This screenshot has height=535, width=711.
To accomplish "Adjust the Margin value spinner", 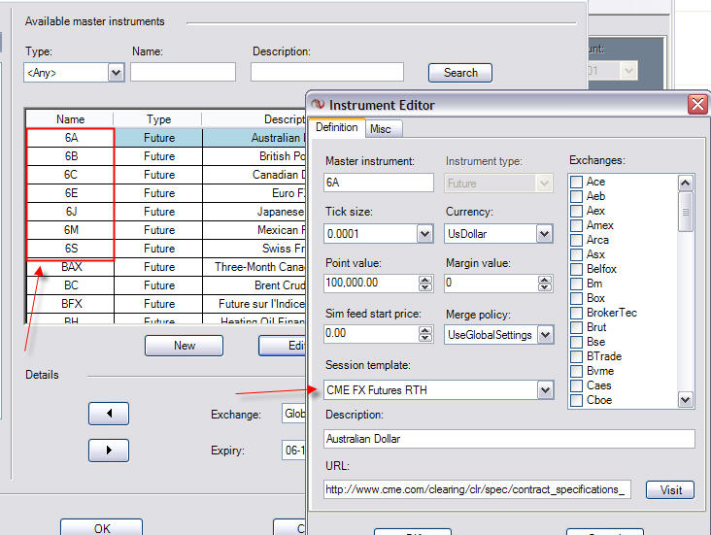I will tap(545, 284).
